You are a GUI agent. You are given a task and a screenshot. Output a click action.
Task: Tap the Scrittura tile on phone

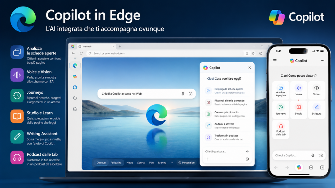[x=317, y=110]
